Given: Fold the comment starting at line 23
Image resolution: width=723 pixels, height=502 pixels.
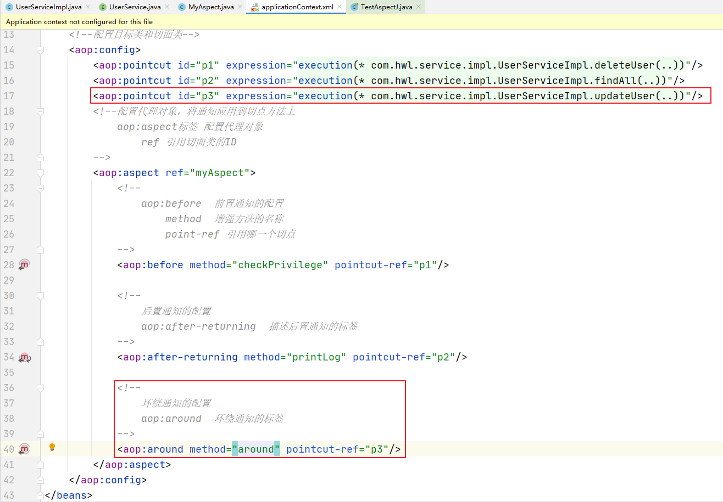Looking at the screenshot, I should [40, 188].
